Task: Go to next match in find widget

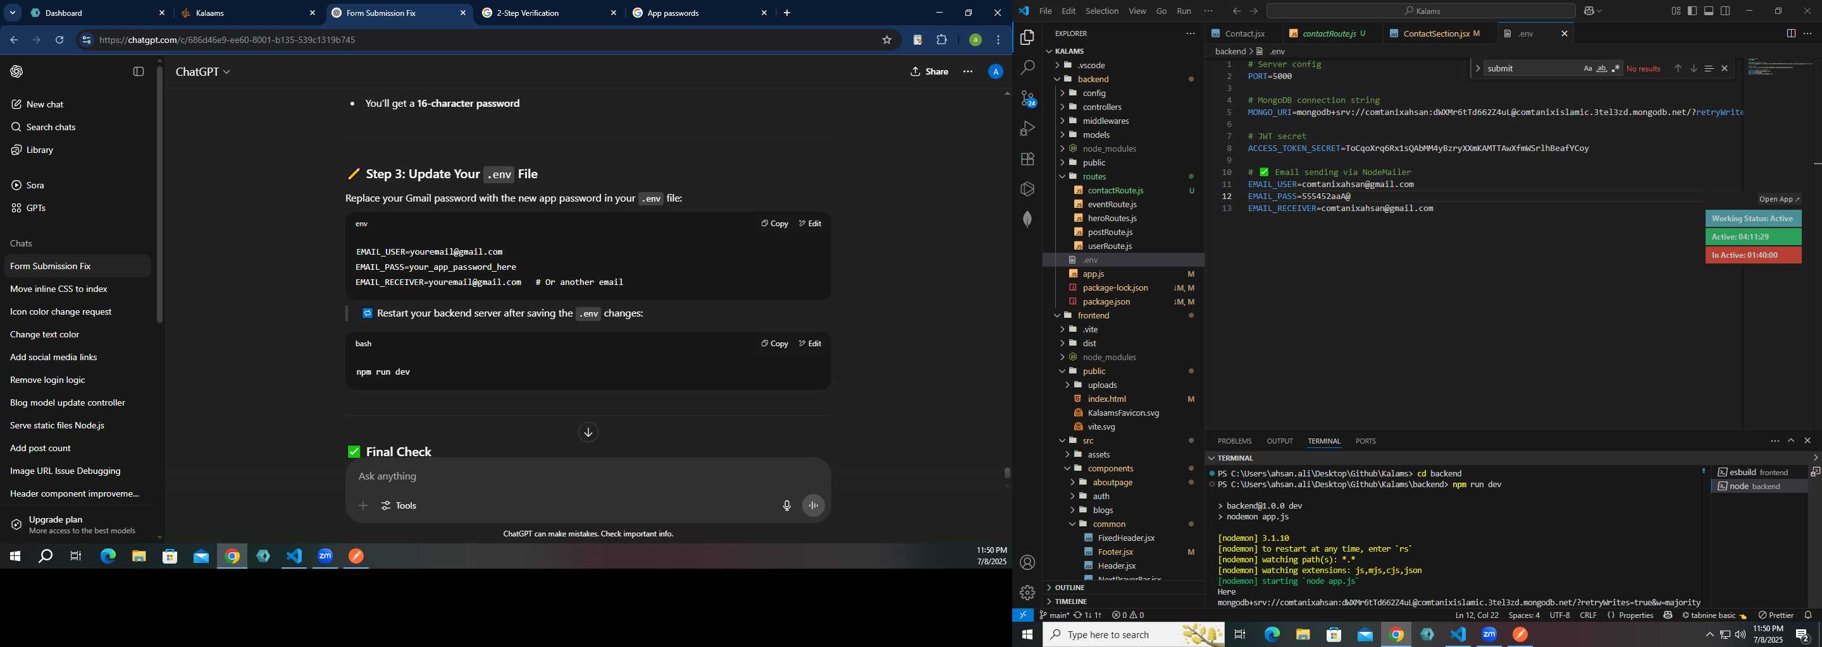Action: point(1694,68)
